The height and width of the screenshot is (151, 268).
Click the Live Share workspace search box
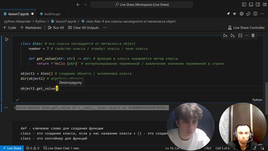142,5
